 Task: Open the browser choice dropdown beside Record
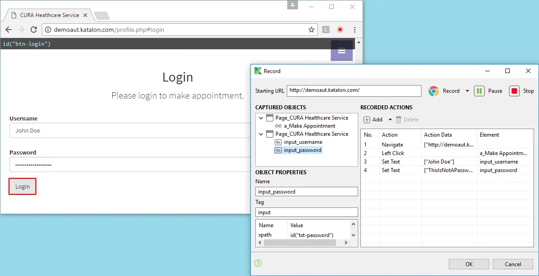click(467, 91)
